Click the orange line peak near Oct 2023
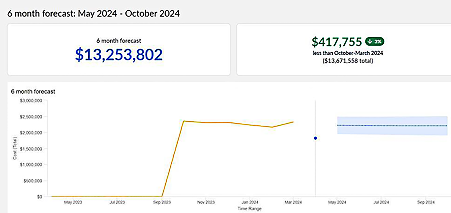The height and width of the screenshot is (213, 451). (x=184, y=121)
